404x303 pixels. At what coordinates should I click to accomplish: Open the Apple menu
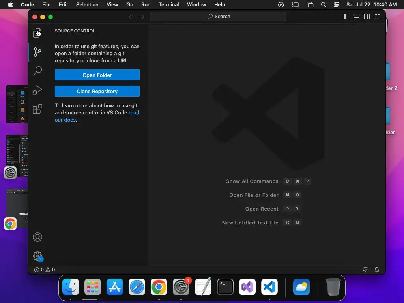(10, 5)
